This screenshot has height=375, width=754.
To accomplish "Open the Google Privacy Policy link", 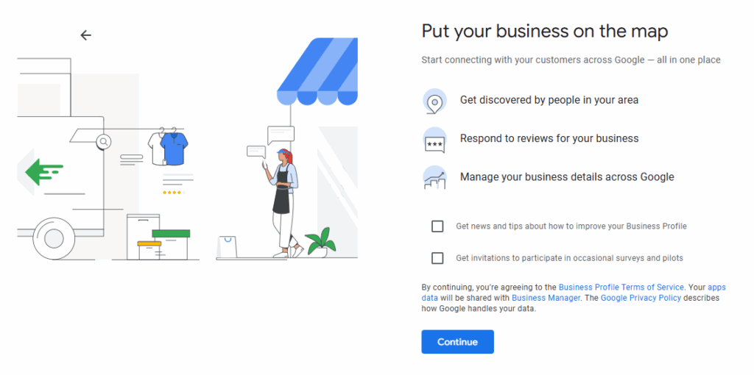I will [641, 298].
